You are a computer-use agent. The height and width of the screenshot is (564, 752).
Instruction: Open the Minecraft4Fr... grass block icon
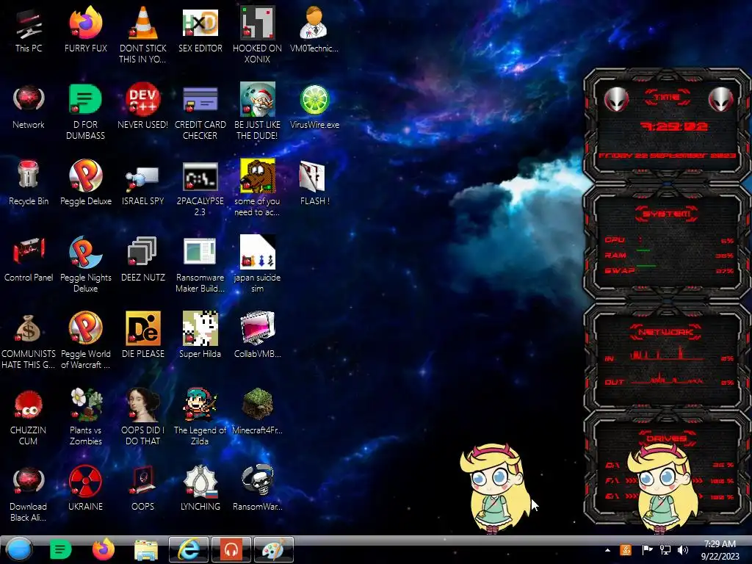[258, 411]
